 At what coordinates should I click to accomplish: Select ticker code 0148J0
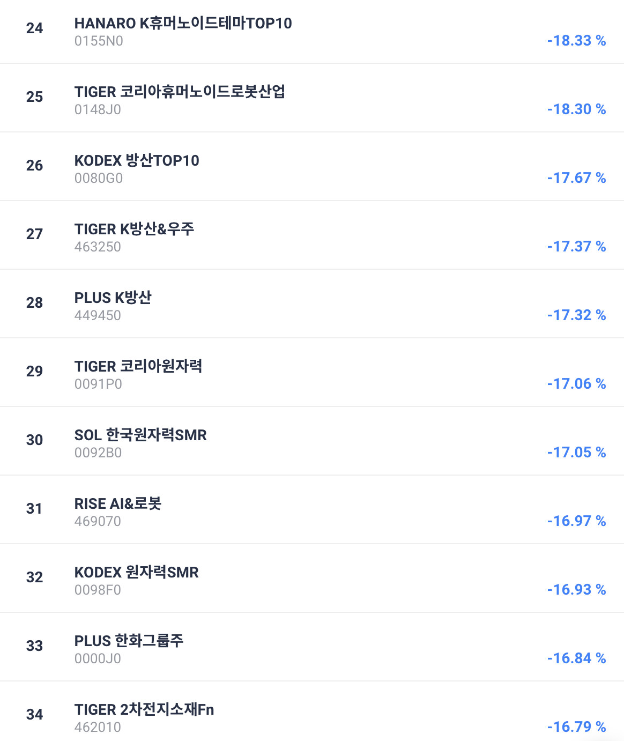tap(98, 110)
